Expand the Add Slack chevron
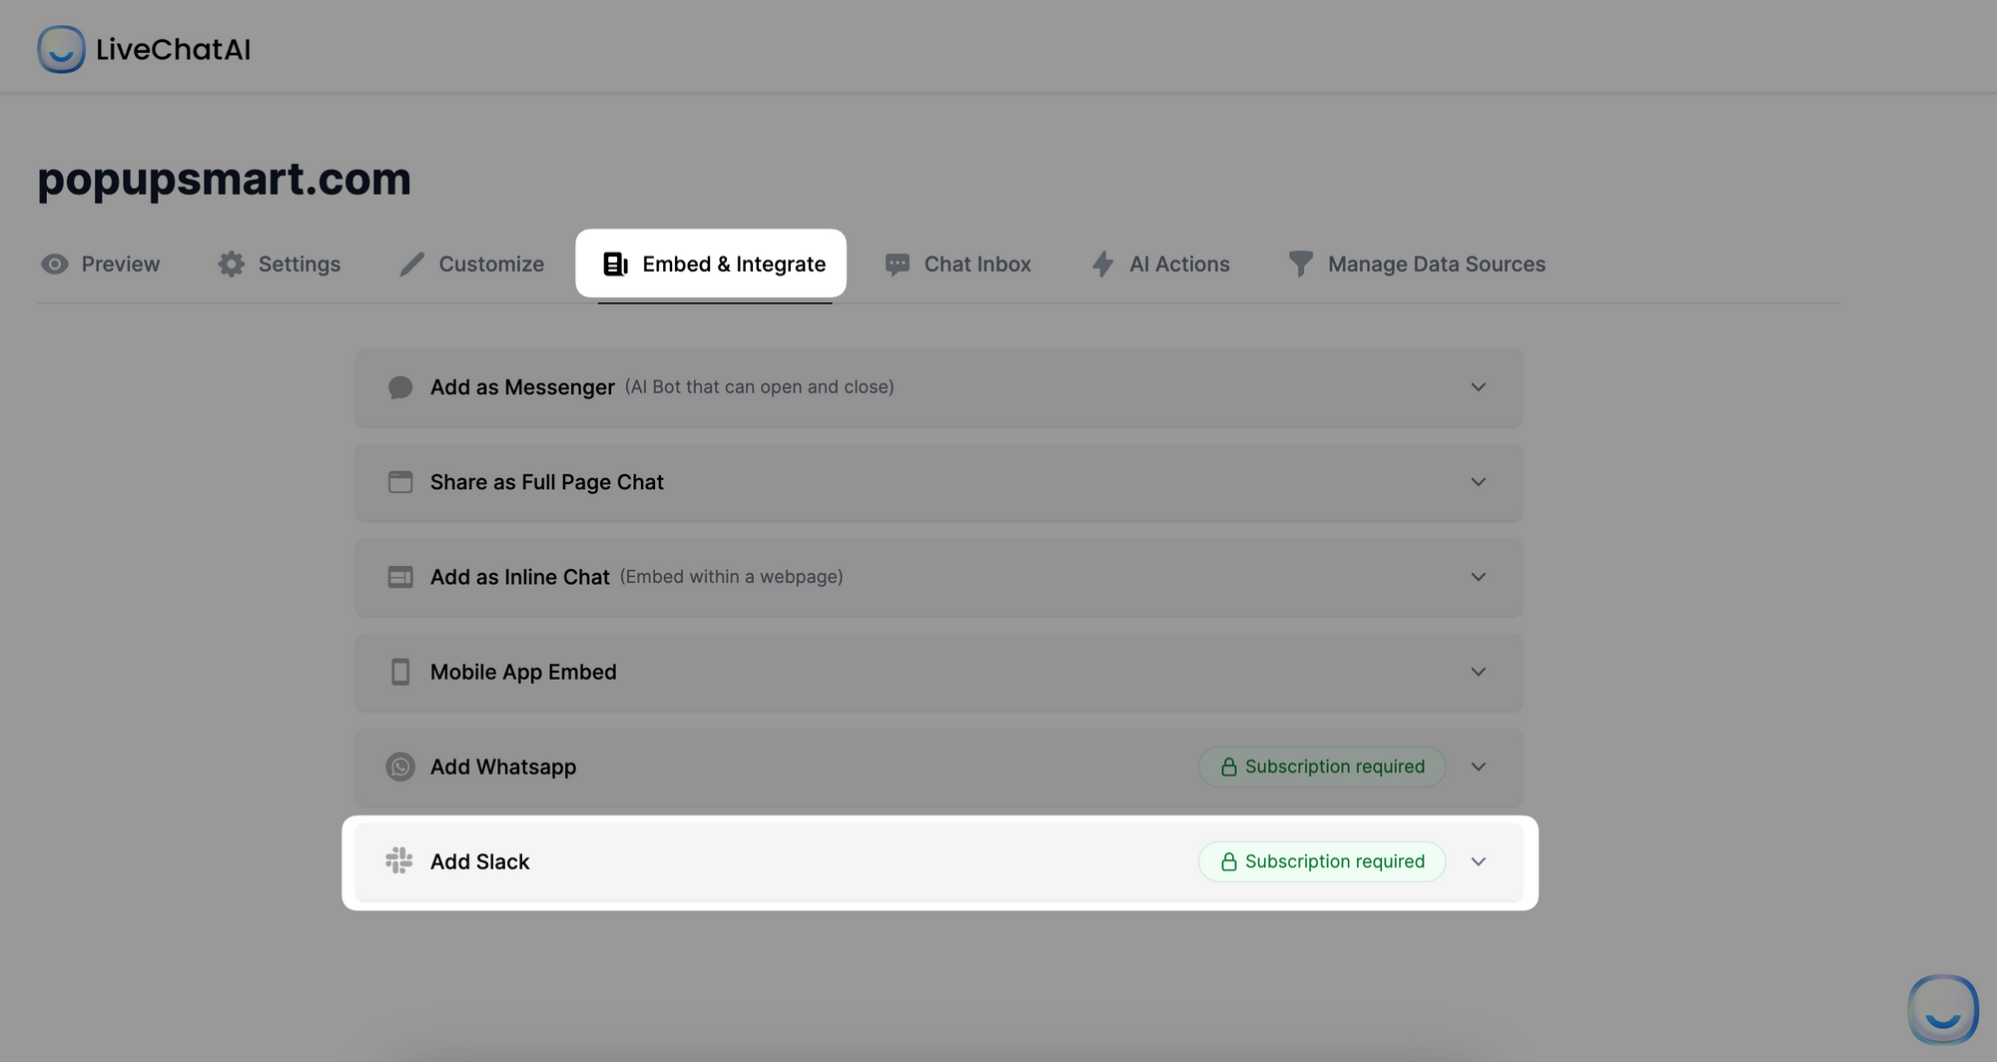Viewport: 1997px width, 1062px height. tap(1479, 861)
